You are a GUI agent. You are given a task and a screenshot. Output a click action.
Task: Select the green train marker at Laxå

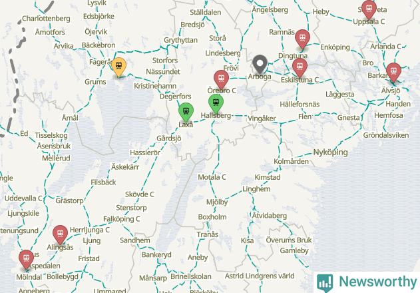point(186,112)
